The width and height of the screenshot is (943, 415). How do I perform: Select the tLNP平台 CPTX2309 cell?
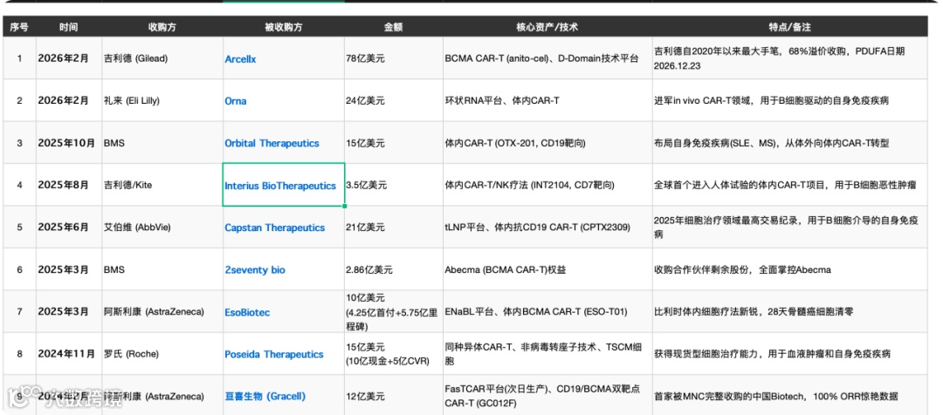pyautogui.click(x=547, y=227)
